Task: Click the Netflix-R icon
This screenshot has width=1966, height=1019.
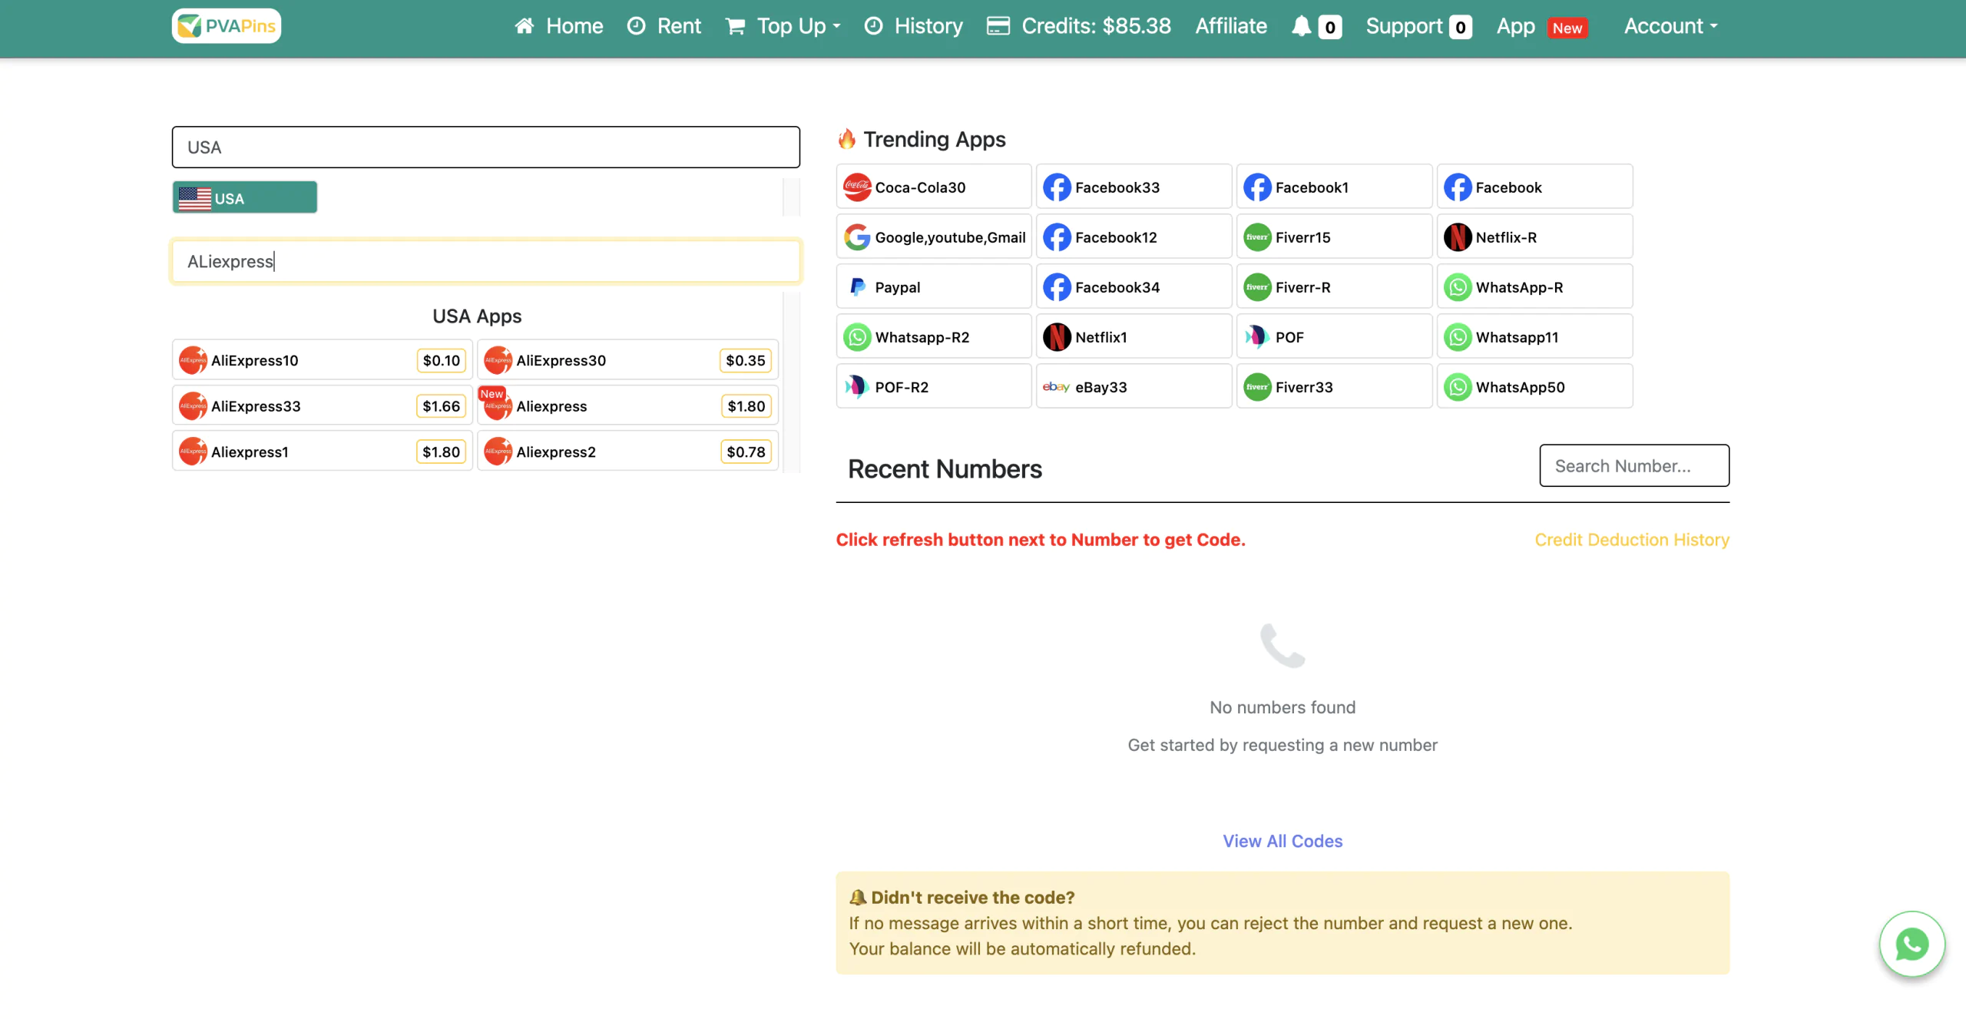Action: click(x=1458, y=237)
